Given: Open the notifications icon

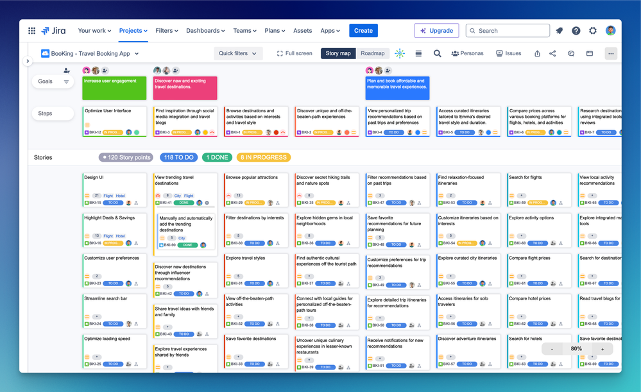Looking at the screenshot, I should [560, 31].
